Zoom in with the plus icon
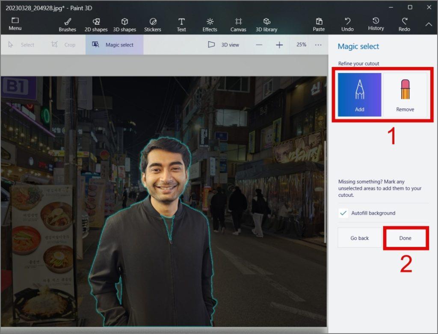The height and width of the screenshot is (334, 438). [x=279, y=45]
